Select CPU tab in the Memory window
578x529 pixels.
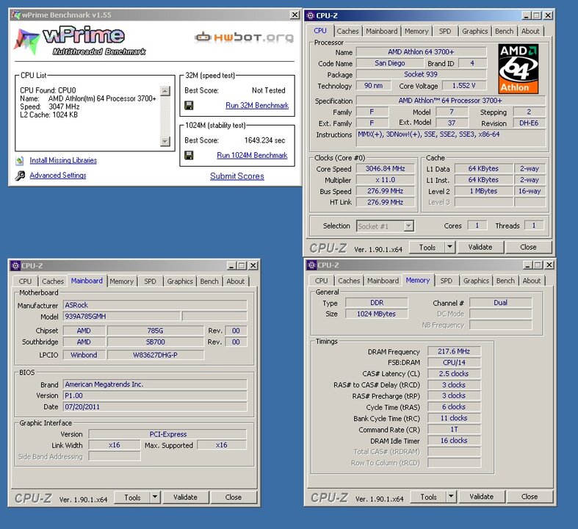click(x=321, y=281)
